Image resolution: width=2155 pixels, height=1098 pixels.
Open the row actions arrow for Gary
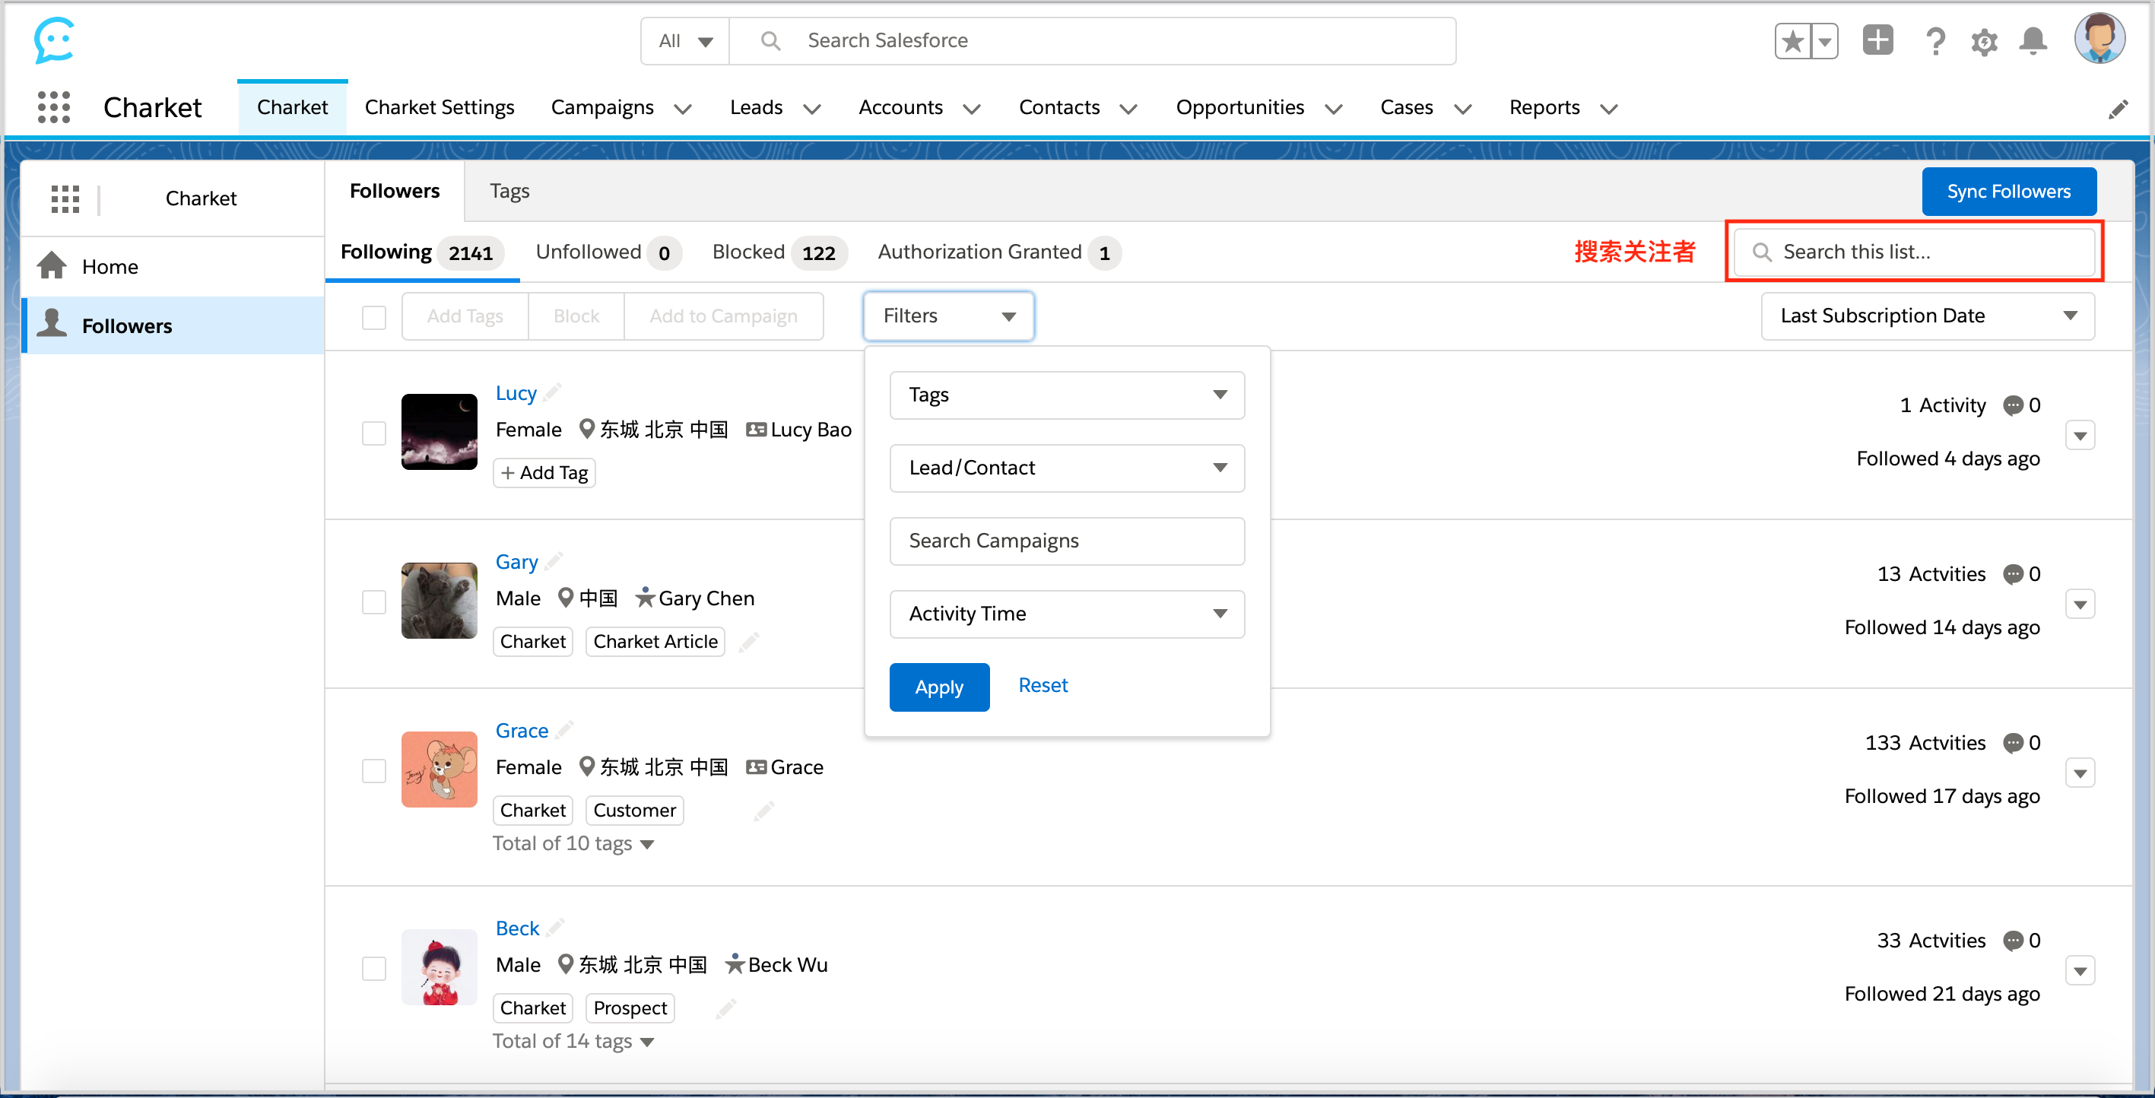pyautogui.click(x=2080, y=605)
